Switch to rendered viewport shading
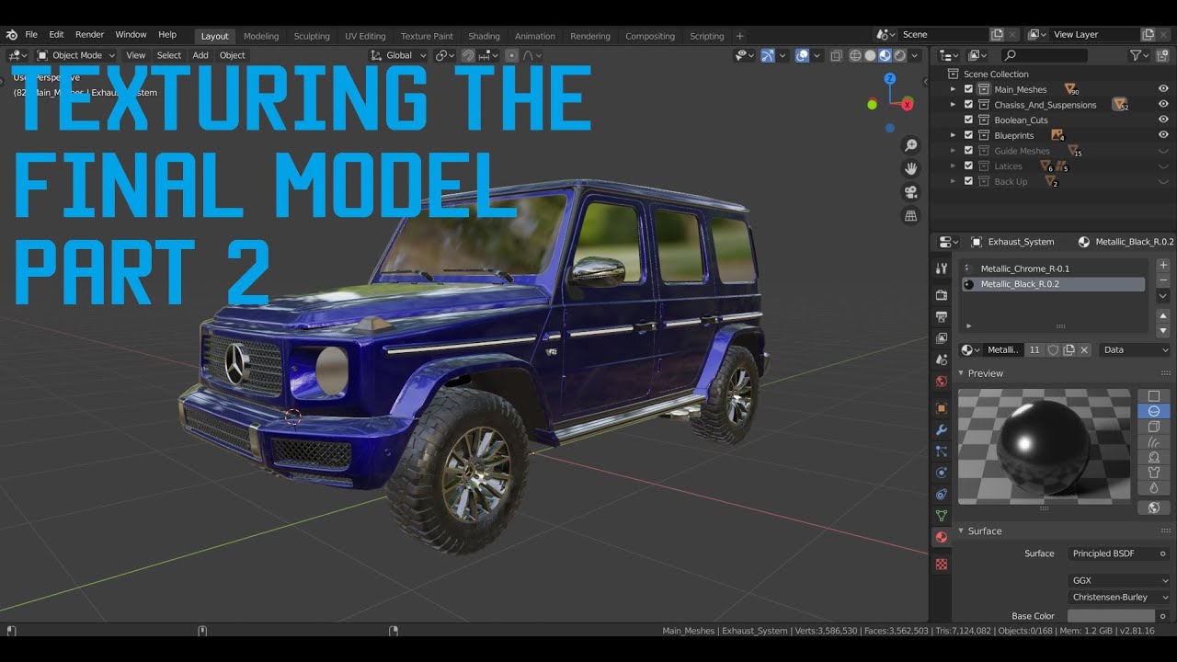This screenshot has height=662, width=1177. tap(899, 55)
